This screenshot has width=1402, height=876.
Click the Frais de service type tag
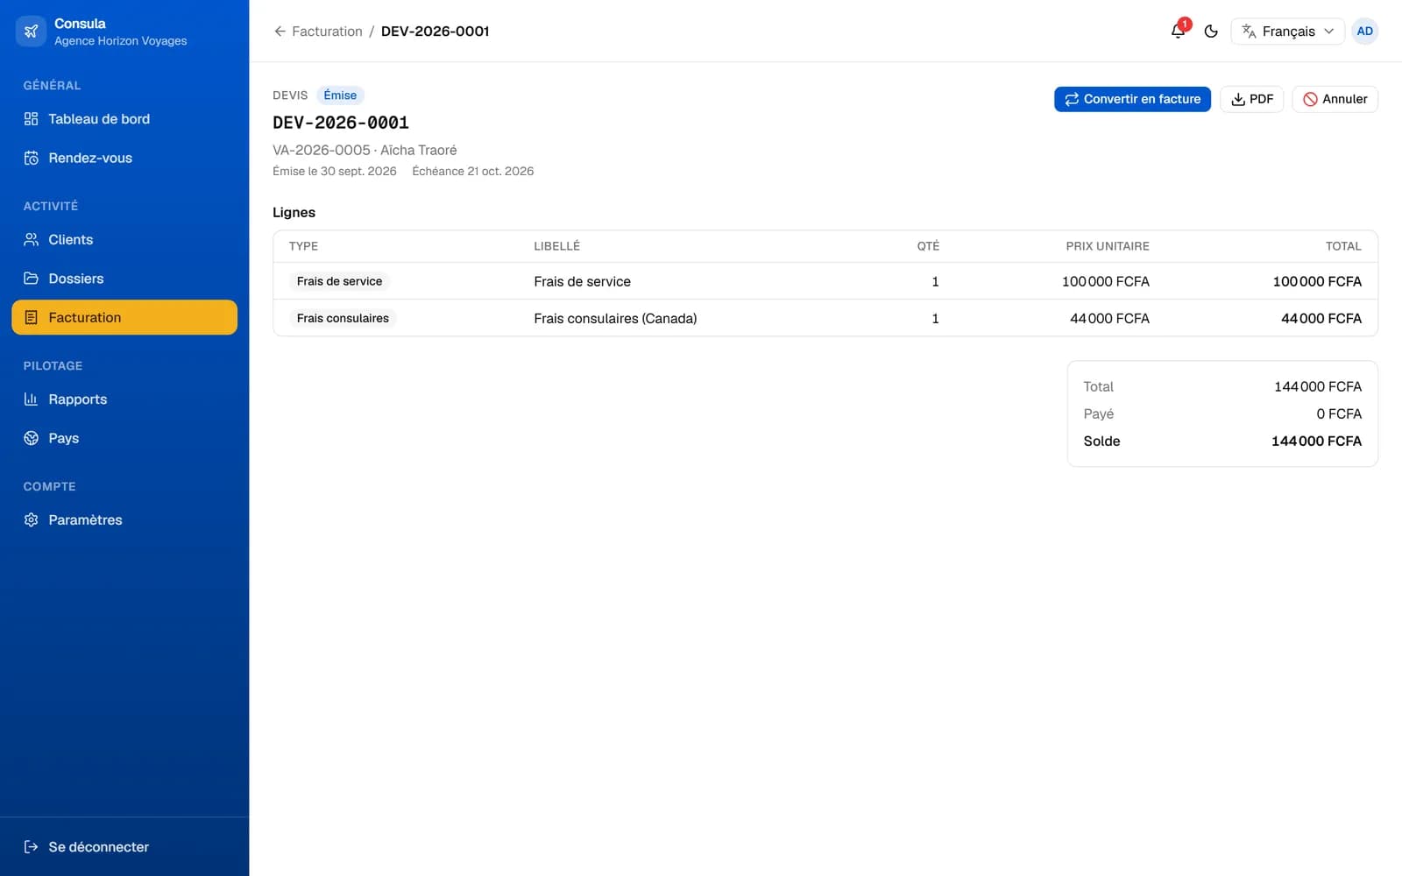pyautogui.click(x=339, y=281)
